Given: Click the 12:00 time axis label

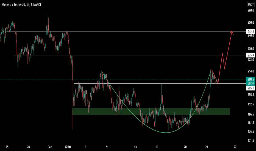Looking at the screenshot, I should pyautogui.click(x=68, y=147).
